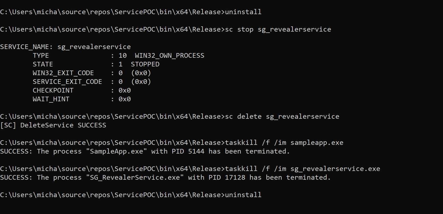The image size is (443, 214).
Task: Click the WIN32_OWN_PROCESS type value
Action: 170,56
